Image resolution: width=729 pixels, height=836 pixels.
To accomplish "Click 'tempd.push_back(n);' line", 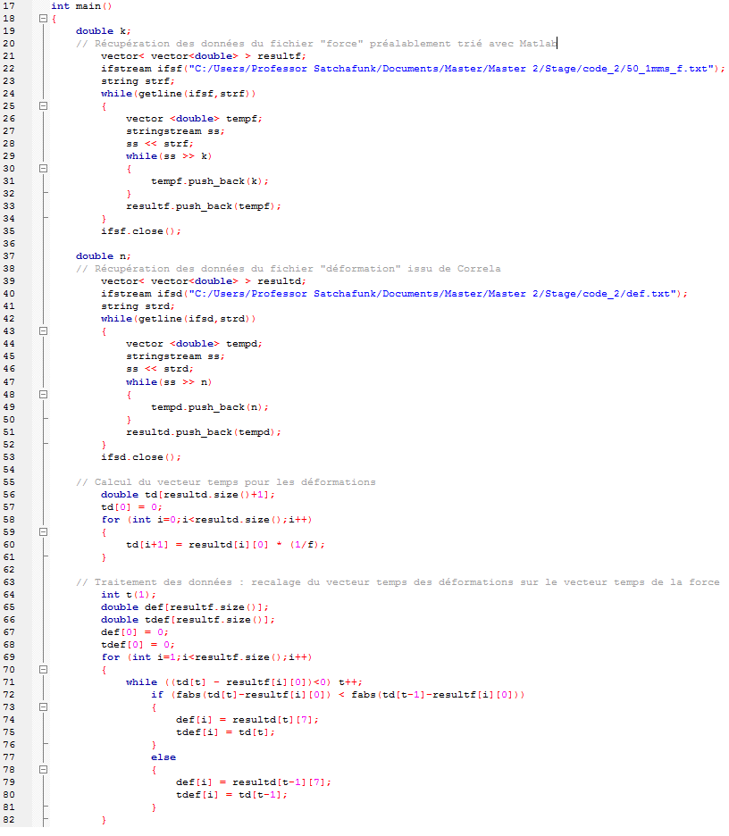I will click(x=210, y=407).
